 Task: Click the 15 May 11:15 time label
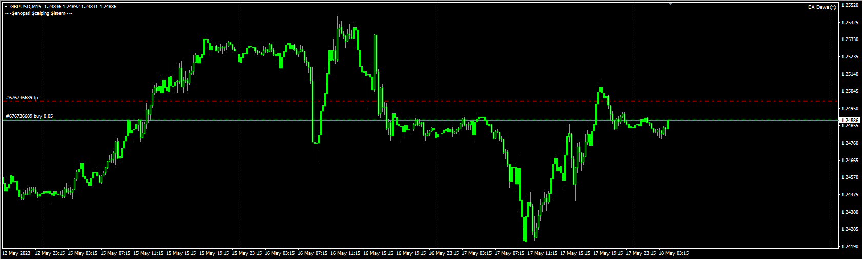148,253
